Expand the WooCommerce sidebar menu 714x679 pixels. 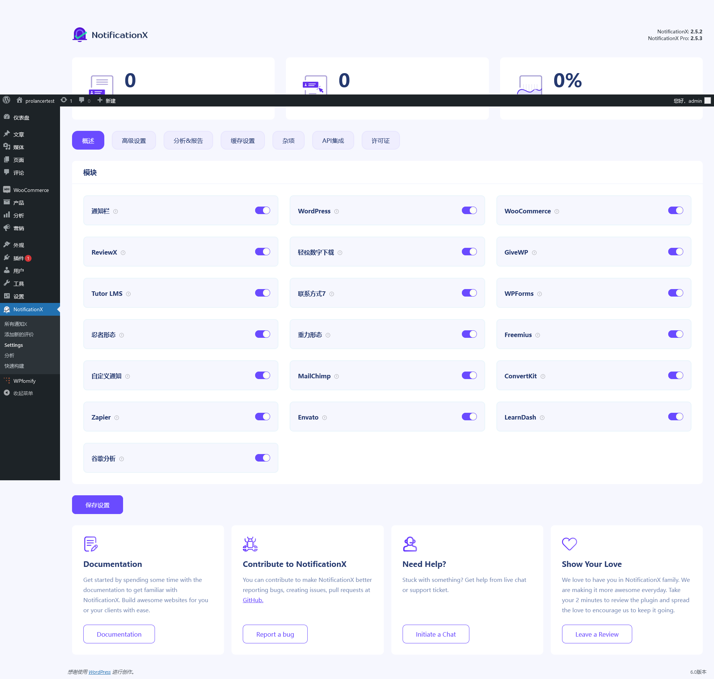pos(31,190)
